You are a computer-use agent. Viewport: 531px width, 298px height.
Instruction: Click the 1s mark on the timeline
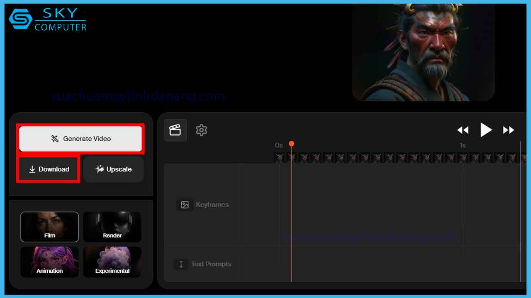click(463, 145)
